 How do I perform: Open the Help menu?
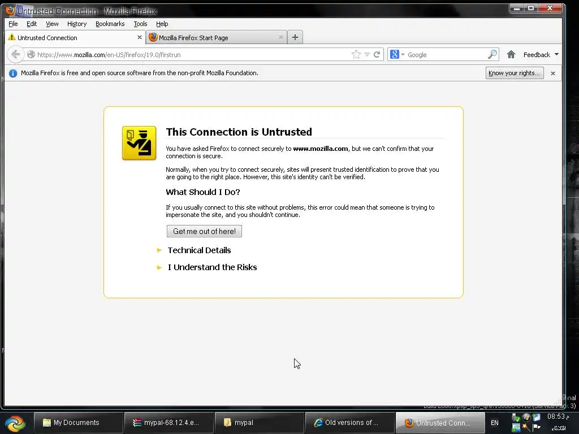coord(162,24)
